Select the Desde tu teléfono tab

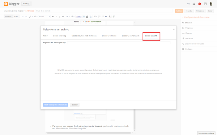point(109,36)
